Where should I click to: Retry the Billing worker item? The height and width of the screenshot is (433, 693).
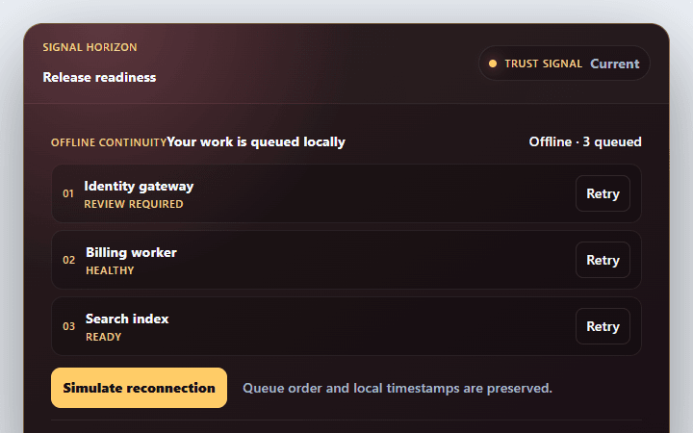(603, 260)
